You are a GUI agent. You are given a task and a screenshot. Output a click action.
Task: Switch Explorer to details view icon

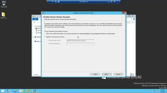pos(131,75)
